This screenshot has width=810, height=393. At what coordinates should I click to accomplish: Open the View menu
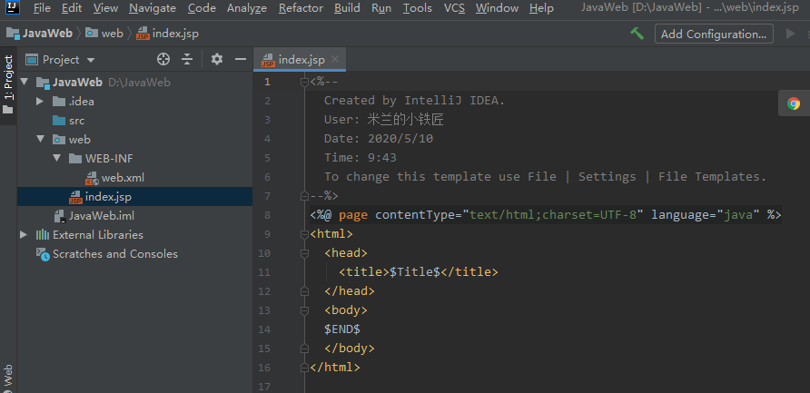[x=106, y=8]
